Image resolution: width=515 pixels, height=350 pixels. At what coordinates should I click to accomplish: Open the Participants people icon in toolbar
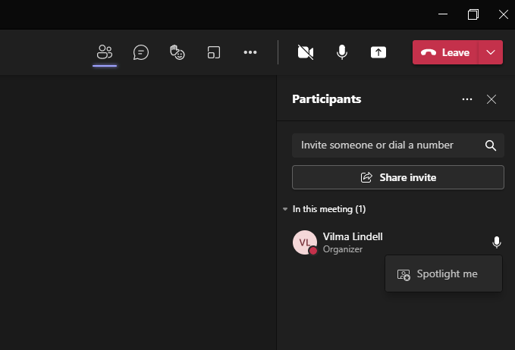pyautogui.click(x=105, y=52)
